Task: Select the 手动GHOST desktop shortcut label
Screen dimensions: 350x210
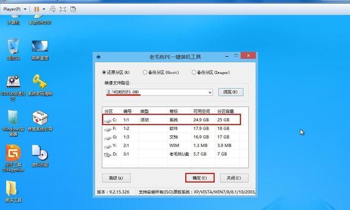Action: [40, 23]
